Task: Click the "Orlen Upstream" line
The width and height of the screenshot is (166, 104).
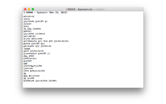Action: click(x=33, y=39)
